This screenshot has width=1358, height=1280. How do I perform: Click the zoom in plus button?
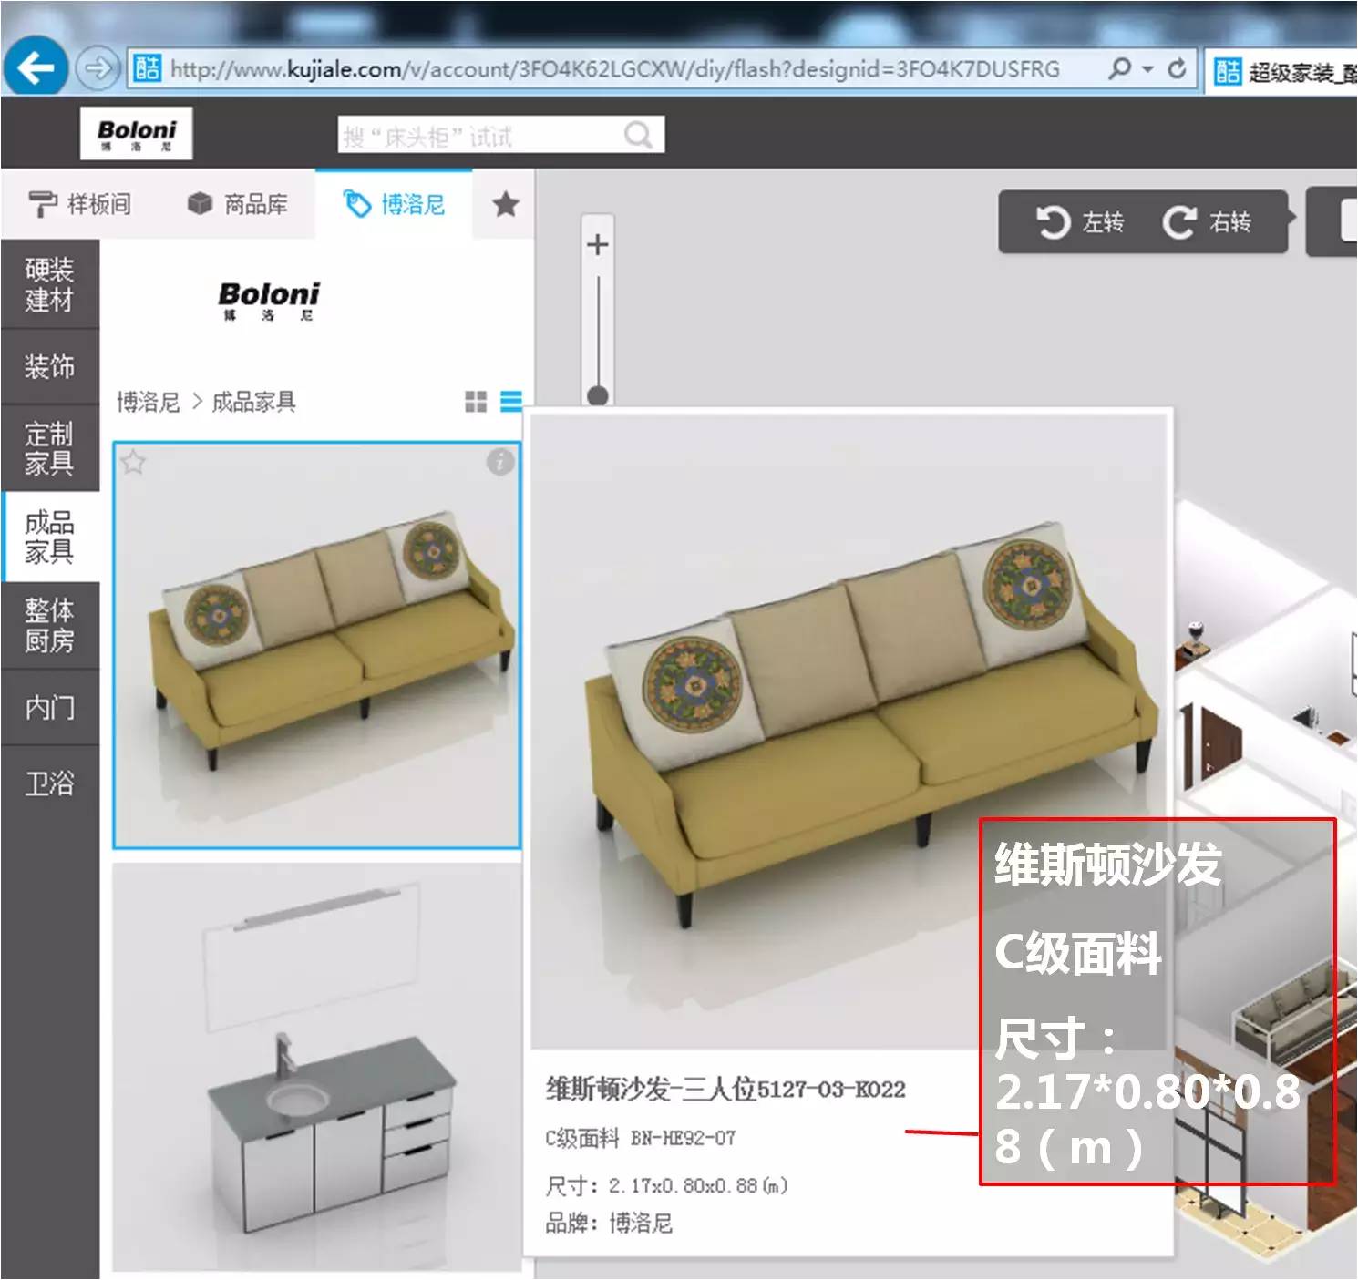tap(597, 244)
